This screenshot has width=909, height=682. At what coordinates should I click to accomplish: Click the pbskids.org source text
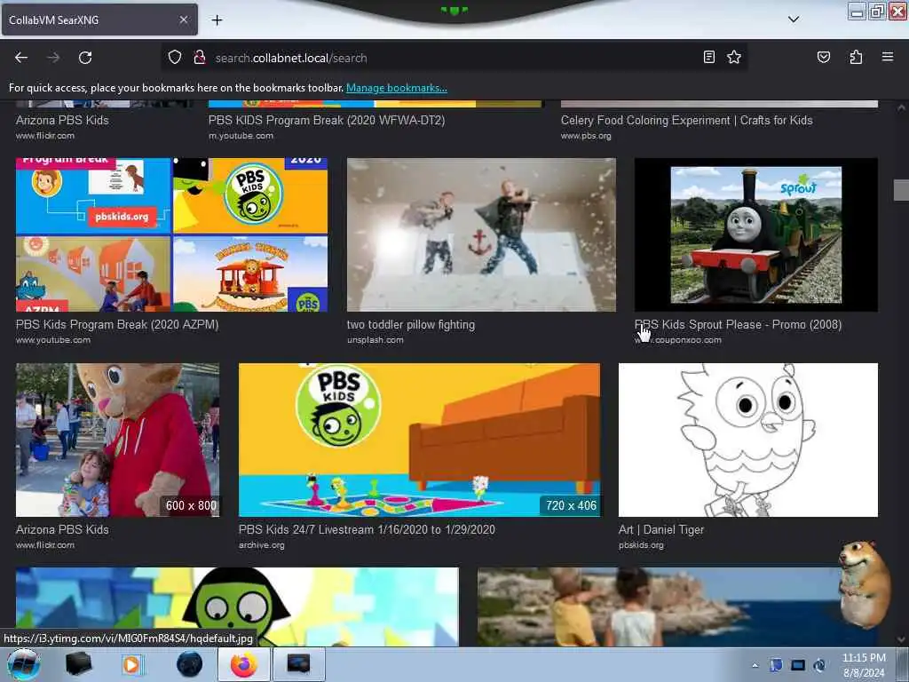[641, 545]
